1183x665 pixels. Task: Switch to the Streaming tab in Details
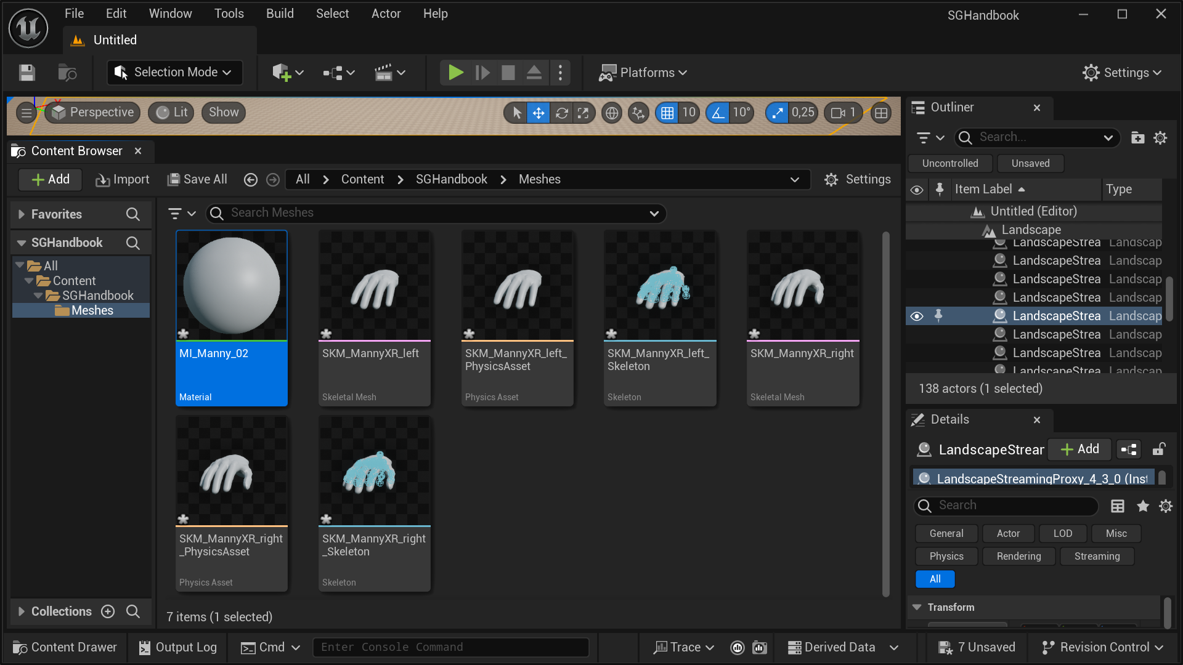(x=1097, y=556)
